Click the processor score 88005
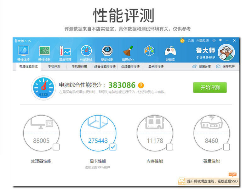The image size is (252, 189). pyautogui.click(x=41, y=141)
